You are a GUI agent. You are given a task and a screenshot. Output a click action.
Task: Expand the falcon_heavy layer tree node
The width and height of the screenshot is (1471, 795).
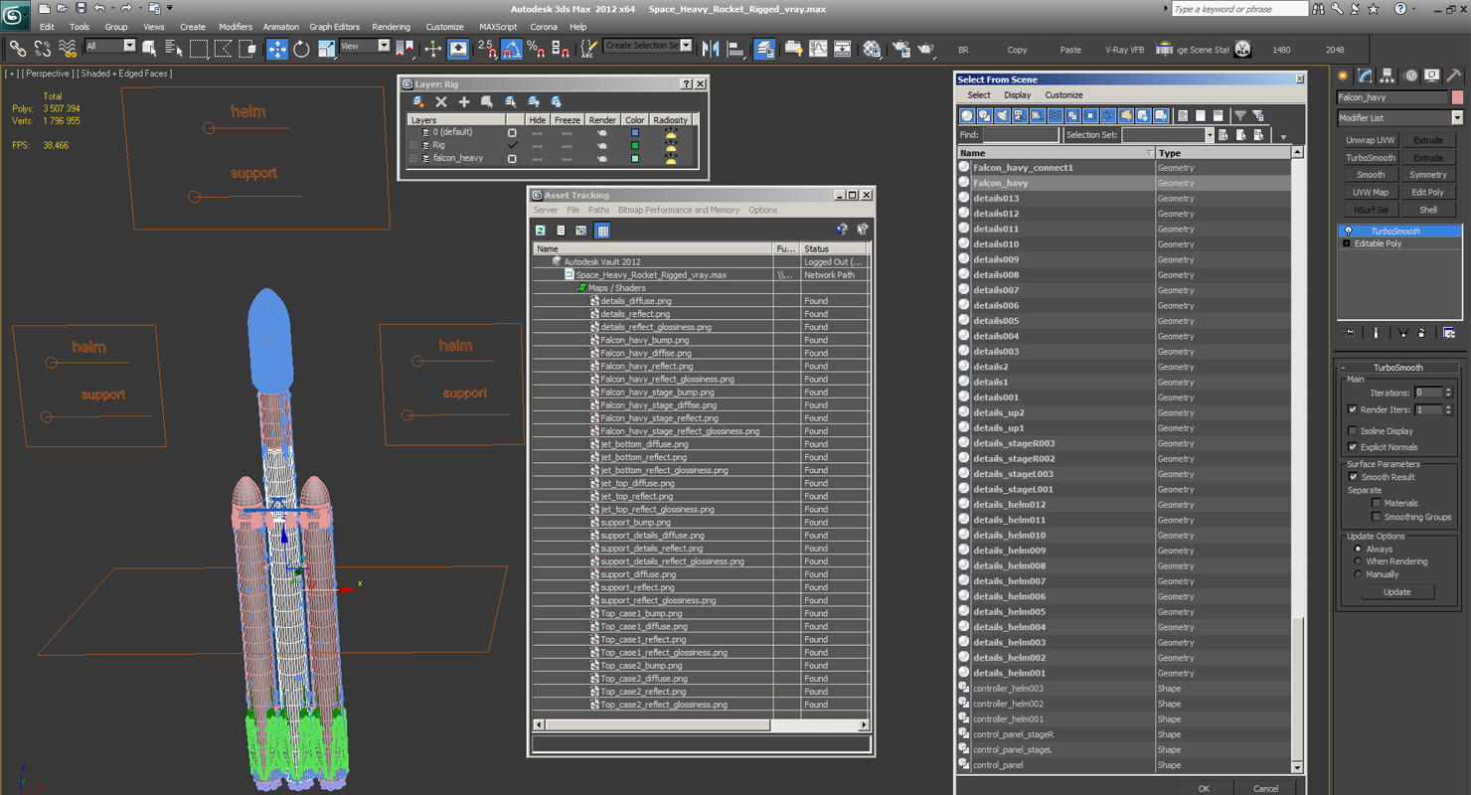coord(413,158)
